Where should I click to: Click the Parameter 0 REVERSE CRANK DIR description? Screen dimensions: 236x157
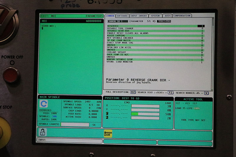138,80
